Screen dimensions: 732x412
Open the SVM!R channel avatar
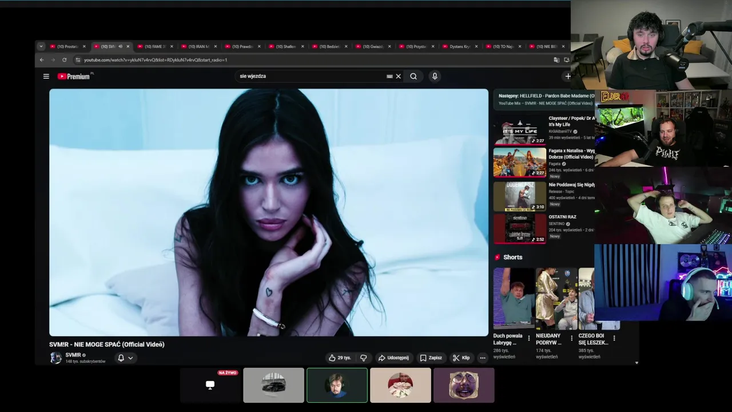pyautogui.click(x=55, y=358)
